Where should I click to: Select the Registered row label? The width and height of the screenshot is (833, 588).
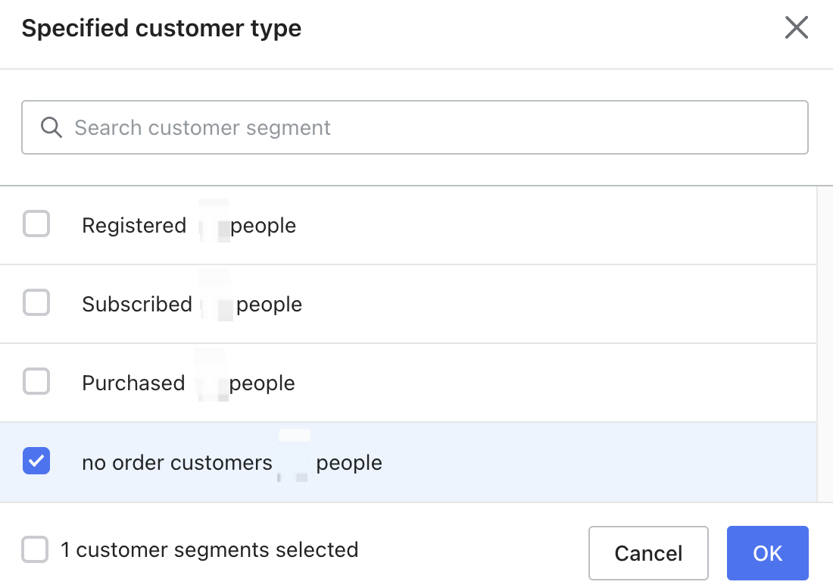[x=134, y=226]
